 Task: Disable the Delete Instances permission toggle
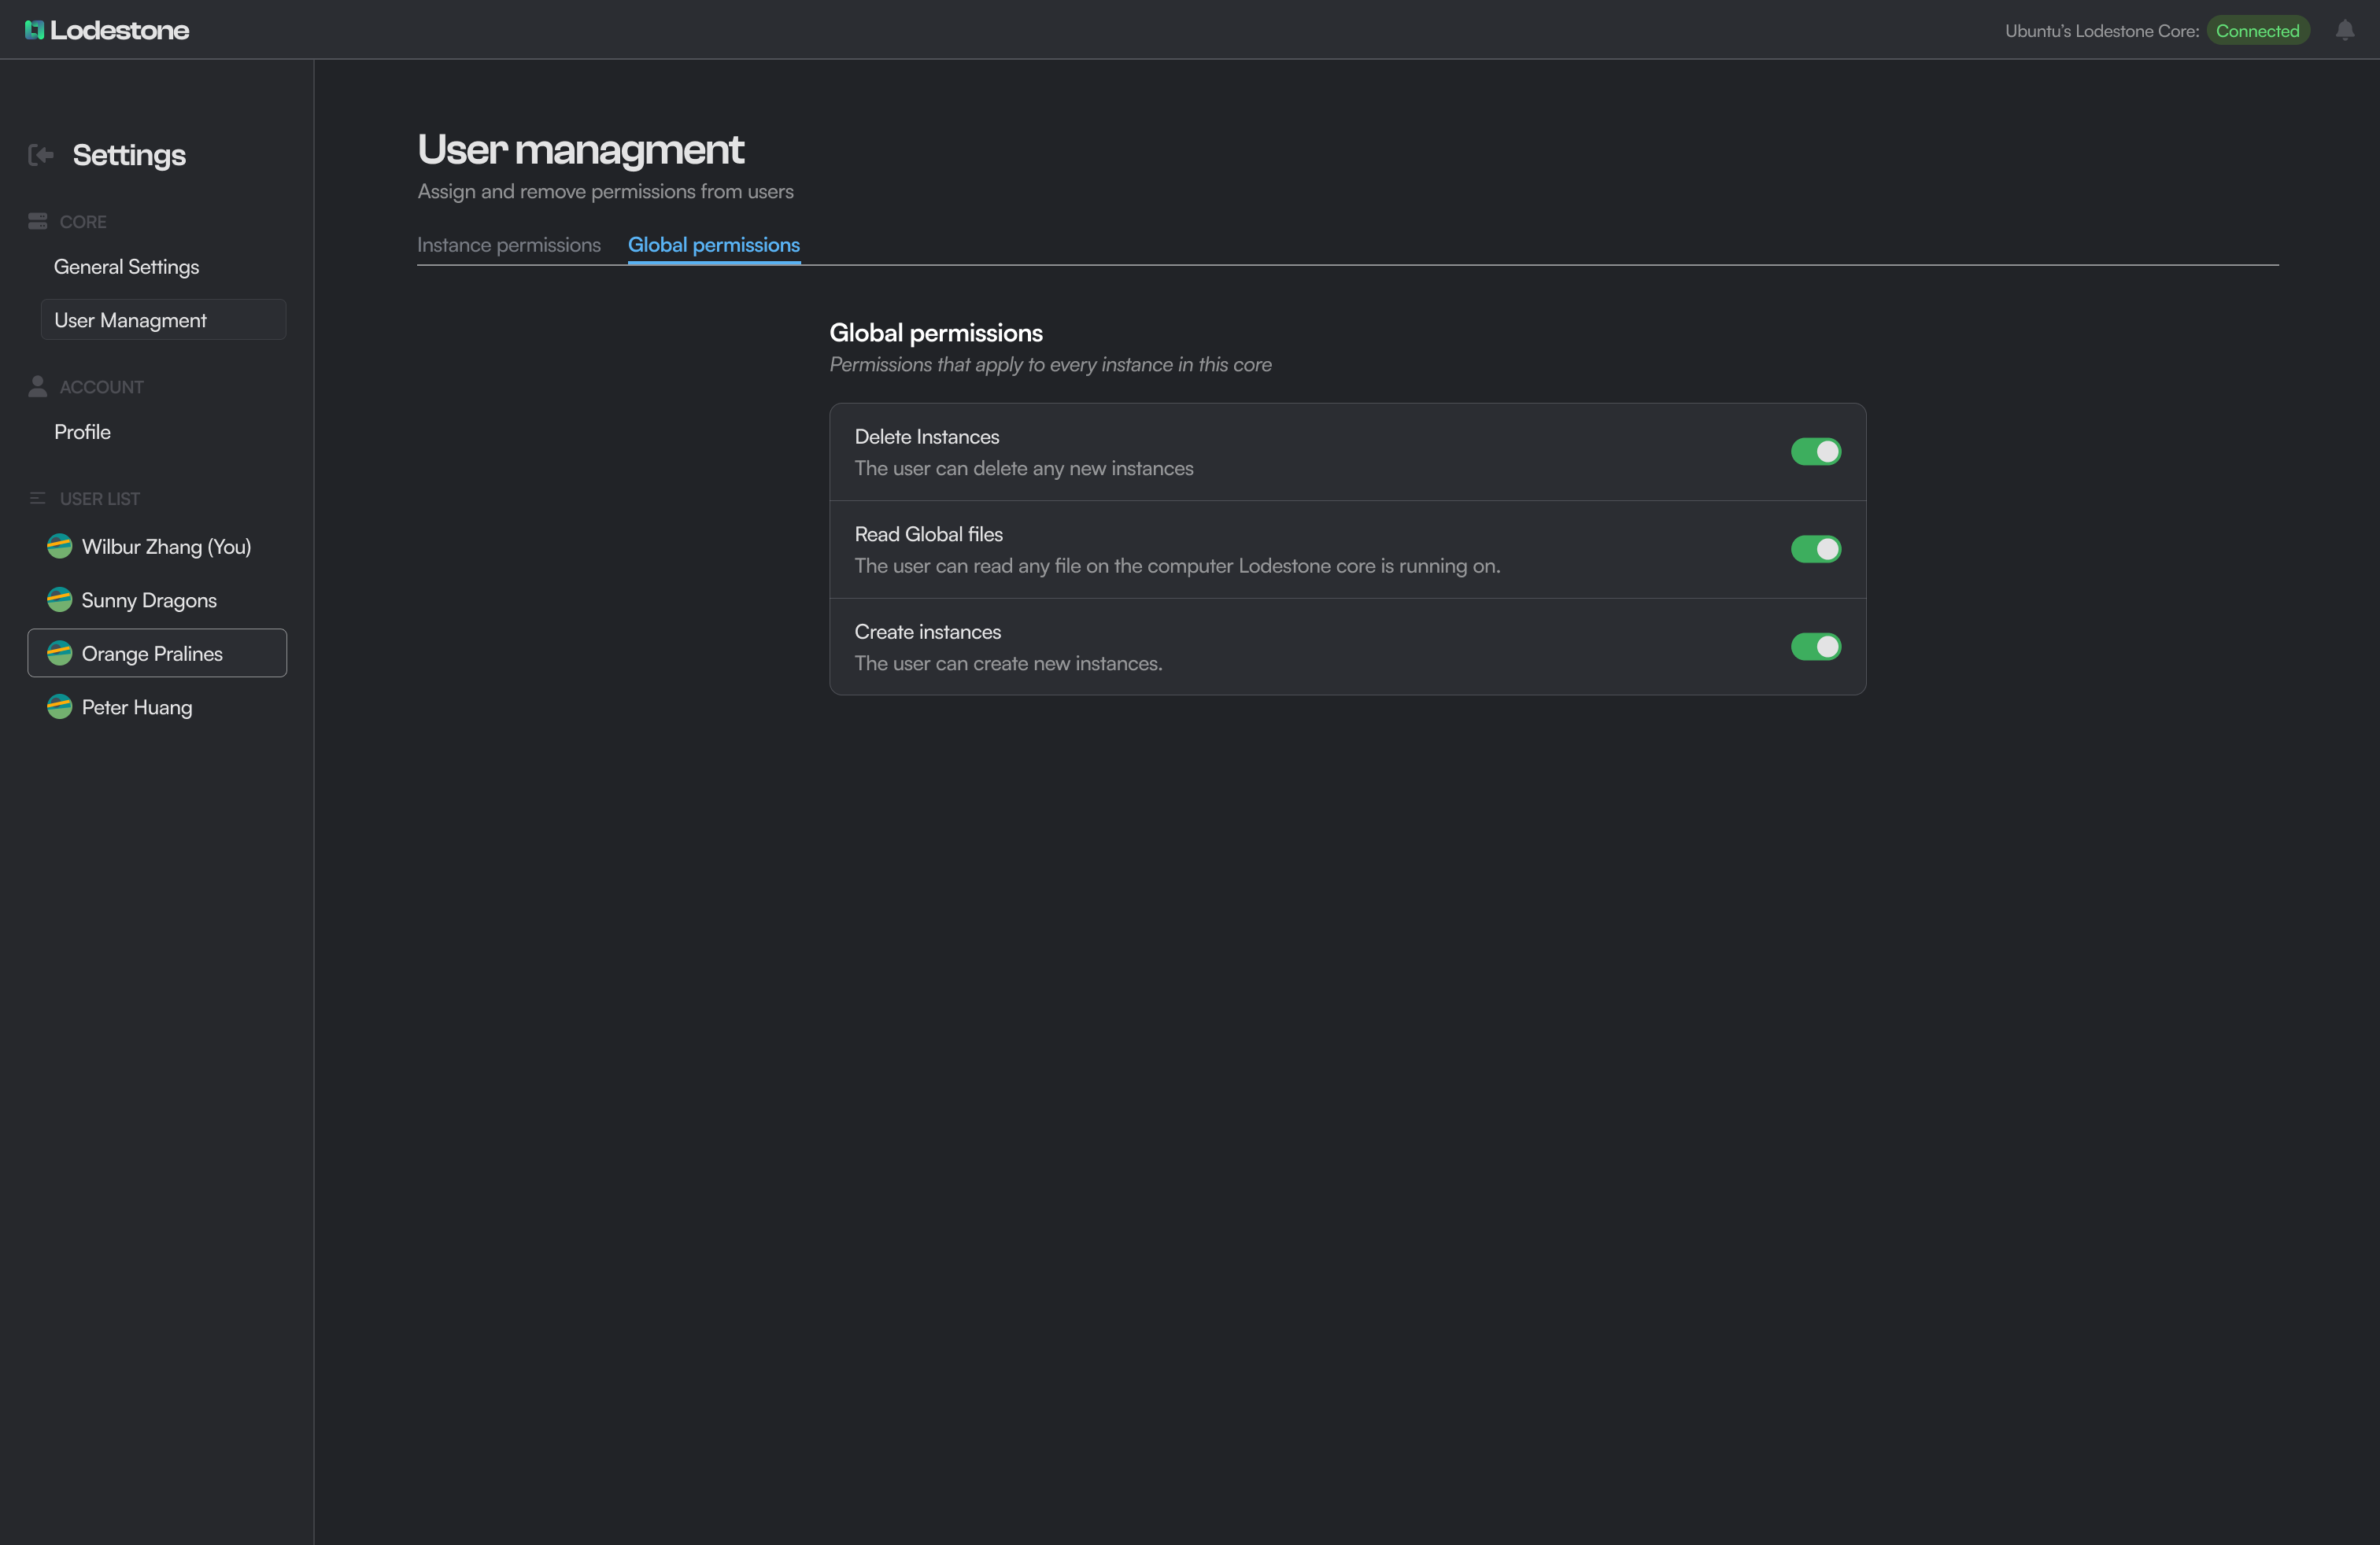coord(1815,452)
